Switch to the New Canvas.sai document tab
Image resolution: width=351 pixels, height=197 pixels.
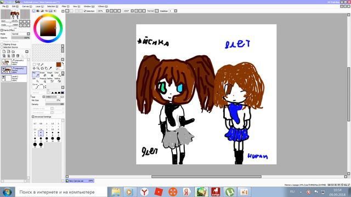click(80, 181)
